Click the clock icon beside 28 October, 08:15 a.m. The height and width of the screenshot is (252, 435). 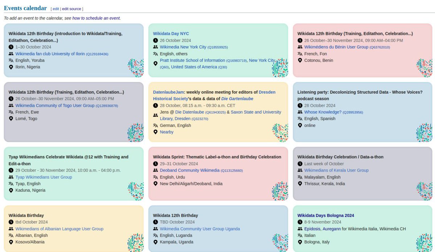(x=156, y=106)
